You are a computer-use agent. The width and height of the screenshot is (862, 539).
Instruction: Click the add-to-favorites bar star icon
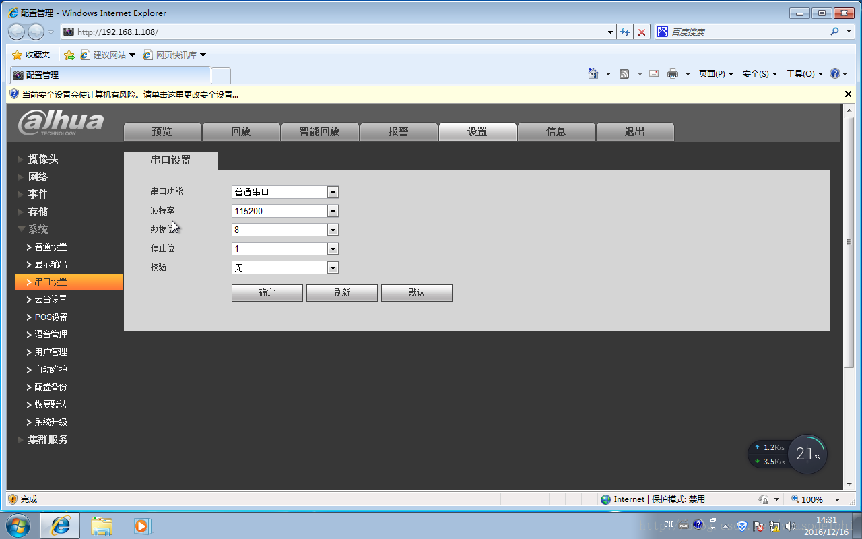[x=69, y=55]
